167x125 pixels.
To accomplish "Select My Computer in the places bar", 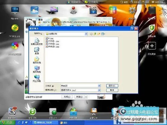I will 37,69.
